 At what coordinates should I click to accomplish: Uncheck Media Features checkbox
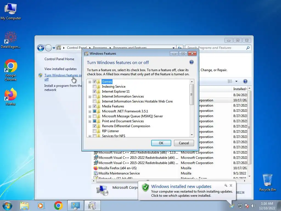pos(94,106)
